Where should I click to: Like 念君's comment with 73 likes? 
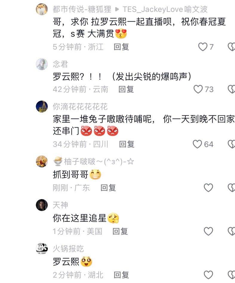(198, 89)
